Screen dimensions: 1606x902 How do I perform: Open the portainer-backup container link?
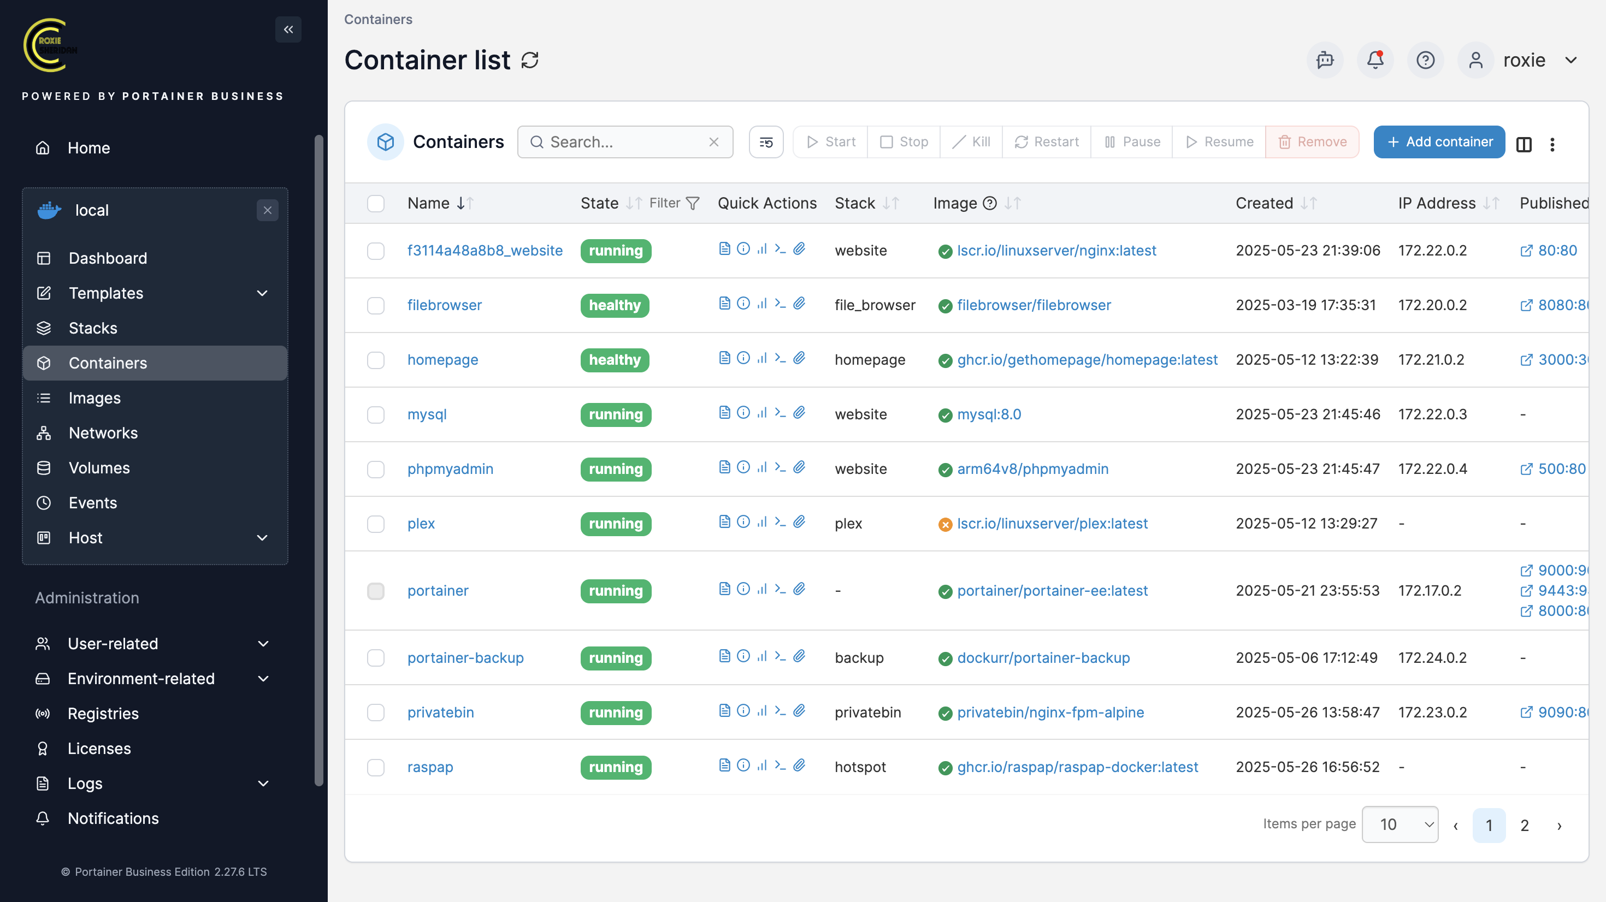[x=465, y=657]
